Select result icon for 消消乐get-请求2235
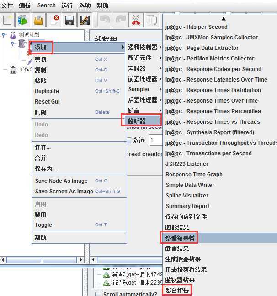The width and height of the screenshot is (277, 296). point(106,283)
